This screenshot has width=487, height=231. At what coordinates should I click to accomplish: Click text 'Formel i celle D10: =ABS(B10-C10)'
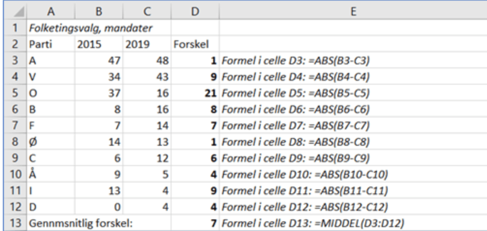coord(305,174)
